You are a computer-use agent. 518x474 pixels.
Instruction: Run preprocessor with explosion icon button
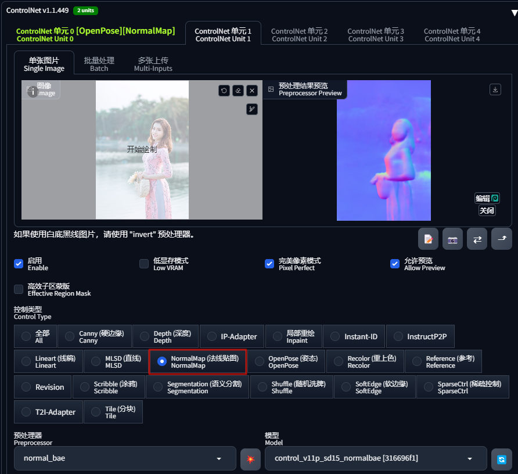pyautogui.click(x=250, y=459)
